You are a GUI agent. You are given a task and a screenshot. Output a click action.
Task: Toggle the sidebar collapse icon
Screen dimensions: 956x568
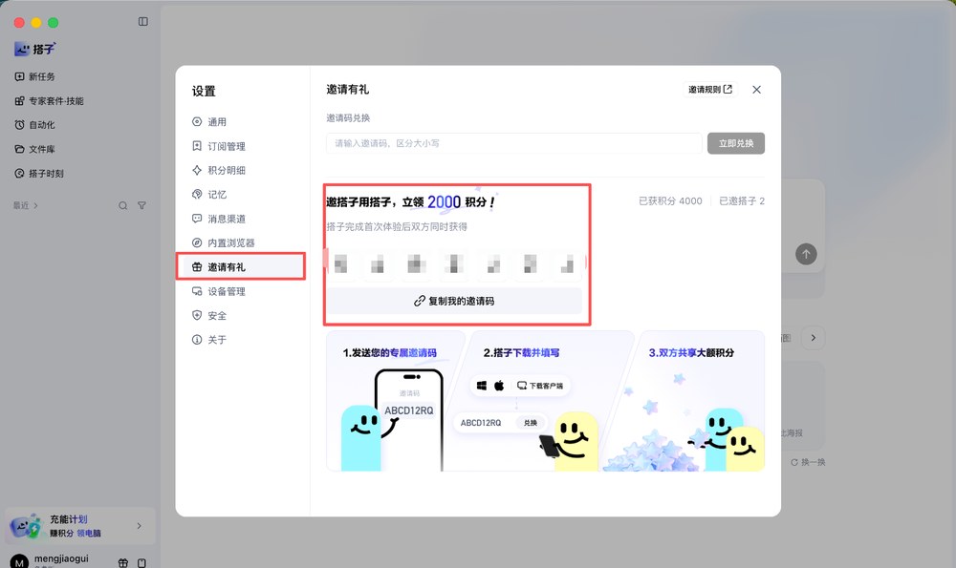click(x=142, y=22)
